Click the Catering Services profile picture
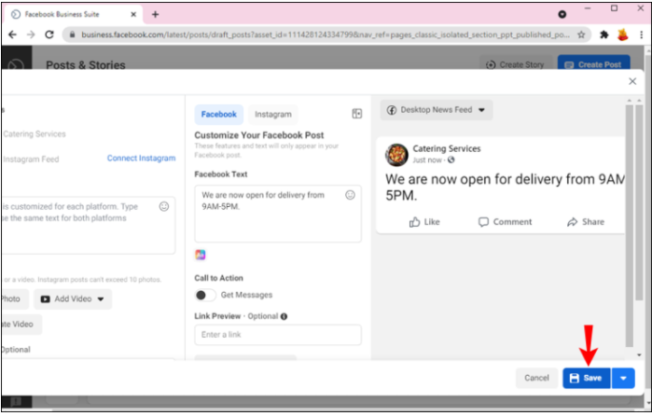 396,154
